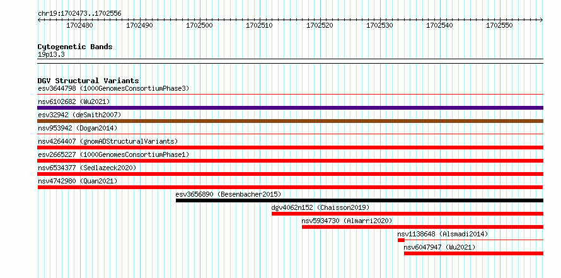Click the red nsv5934730 variant bar
561x278 pixels.
click(x=422, y=227)
